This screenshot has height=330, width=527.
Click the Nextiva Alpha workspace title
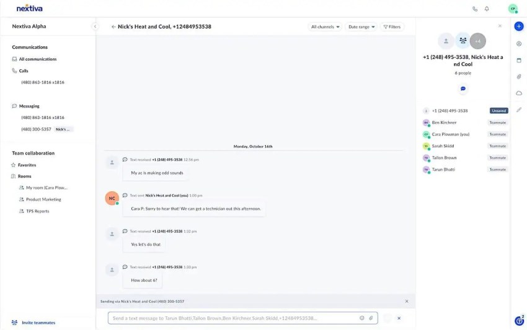pyautogui.click(x=29, y=26)
